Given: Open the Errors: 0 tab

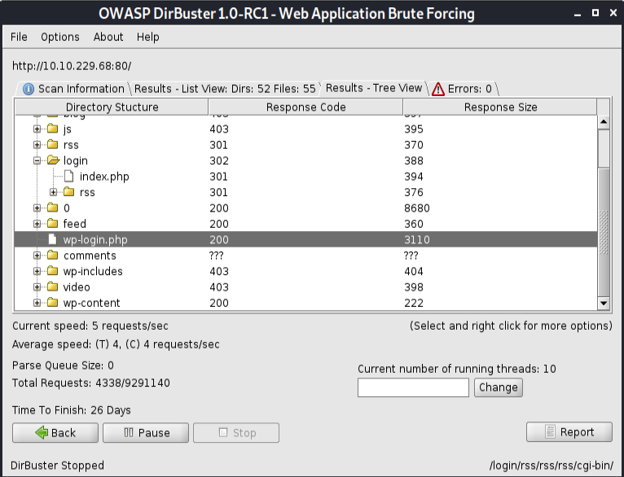Looking at the screenshot, I should [464, 89].
